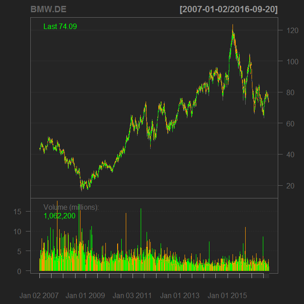Click the Jan 02 2007 date label
Viewport: 304px width, 304px height.
click(39, 295)
